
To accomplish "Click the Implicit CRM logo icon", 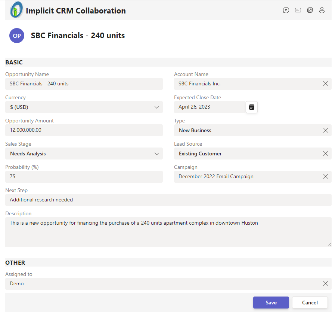I will (x=16, y=10).
